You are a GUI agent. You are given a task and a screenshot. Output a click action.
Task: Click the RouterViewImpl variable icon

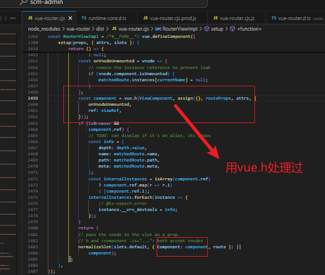[158, 29]
